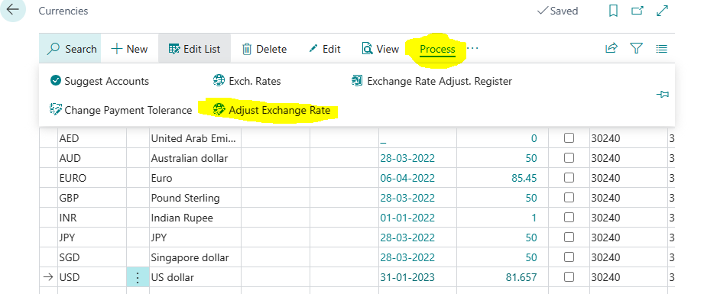Click the bookmark icon at top right
Screen dimensions: 704x294
(613, 11)
